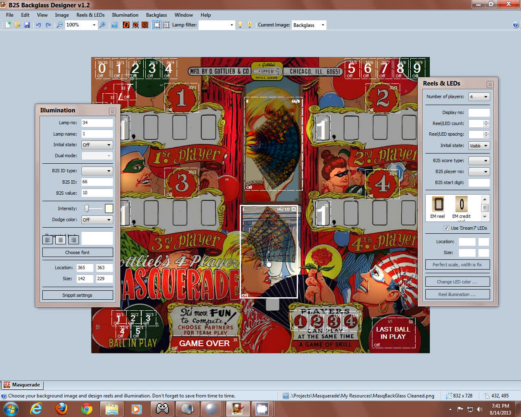Click the redo arrow icon
521x417 pixels.
[x=48, y=25]
